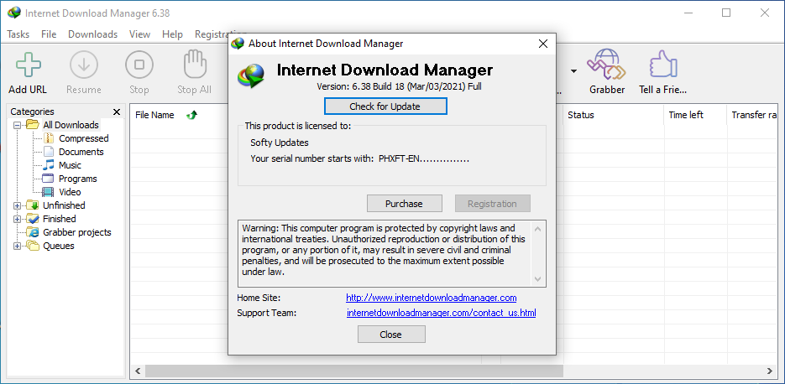Open the View menu

(x=139, y=34)
